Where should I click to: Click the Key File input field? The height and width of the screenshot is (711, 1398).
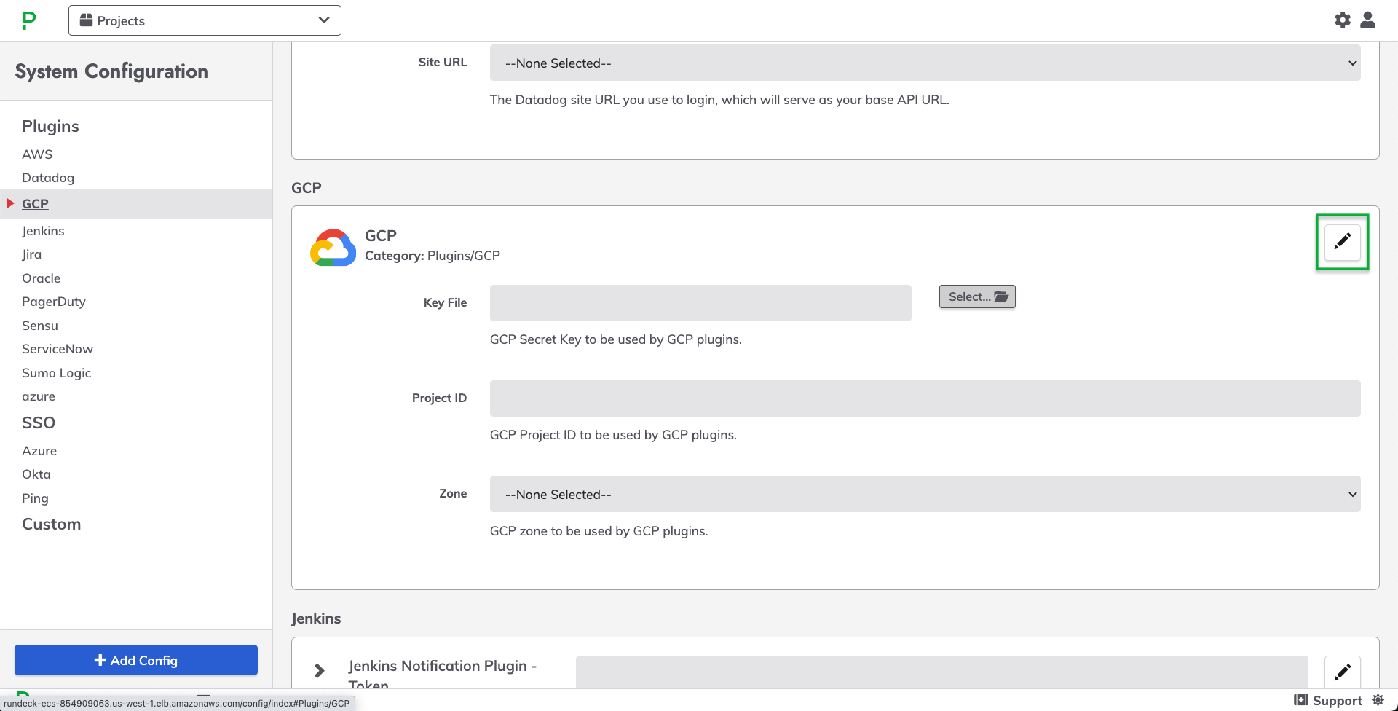point(700,303)
